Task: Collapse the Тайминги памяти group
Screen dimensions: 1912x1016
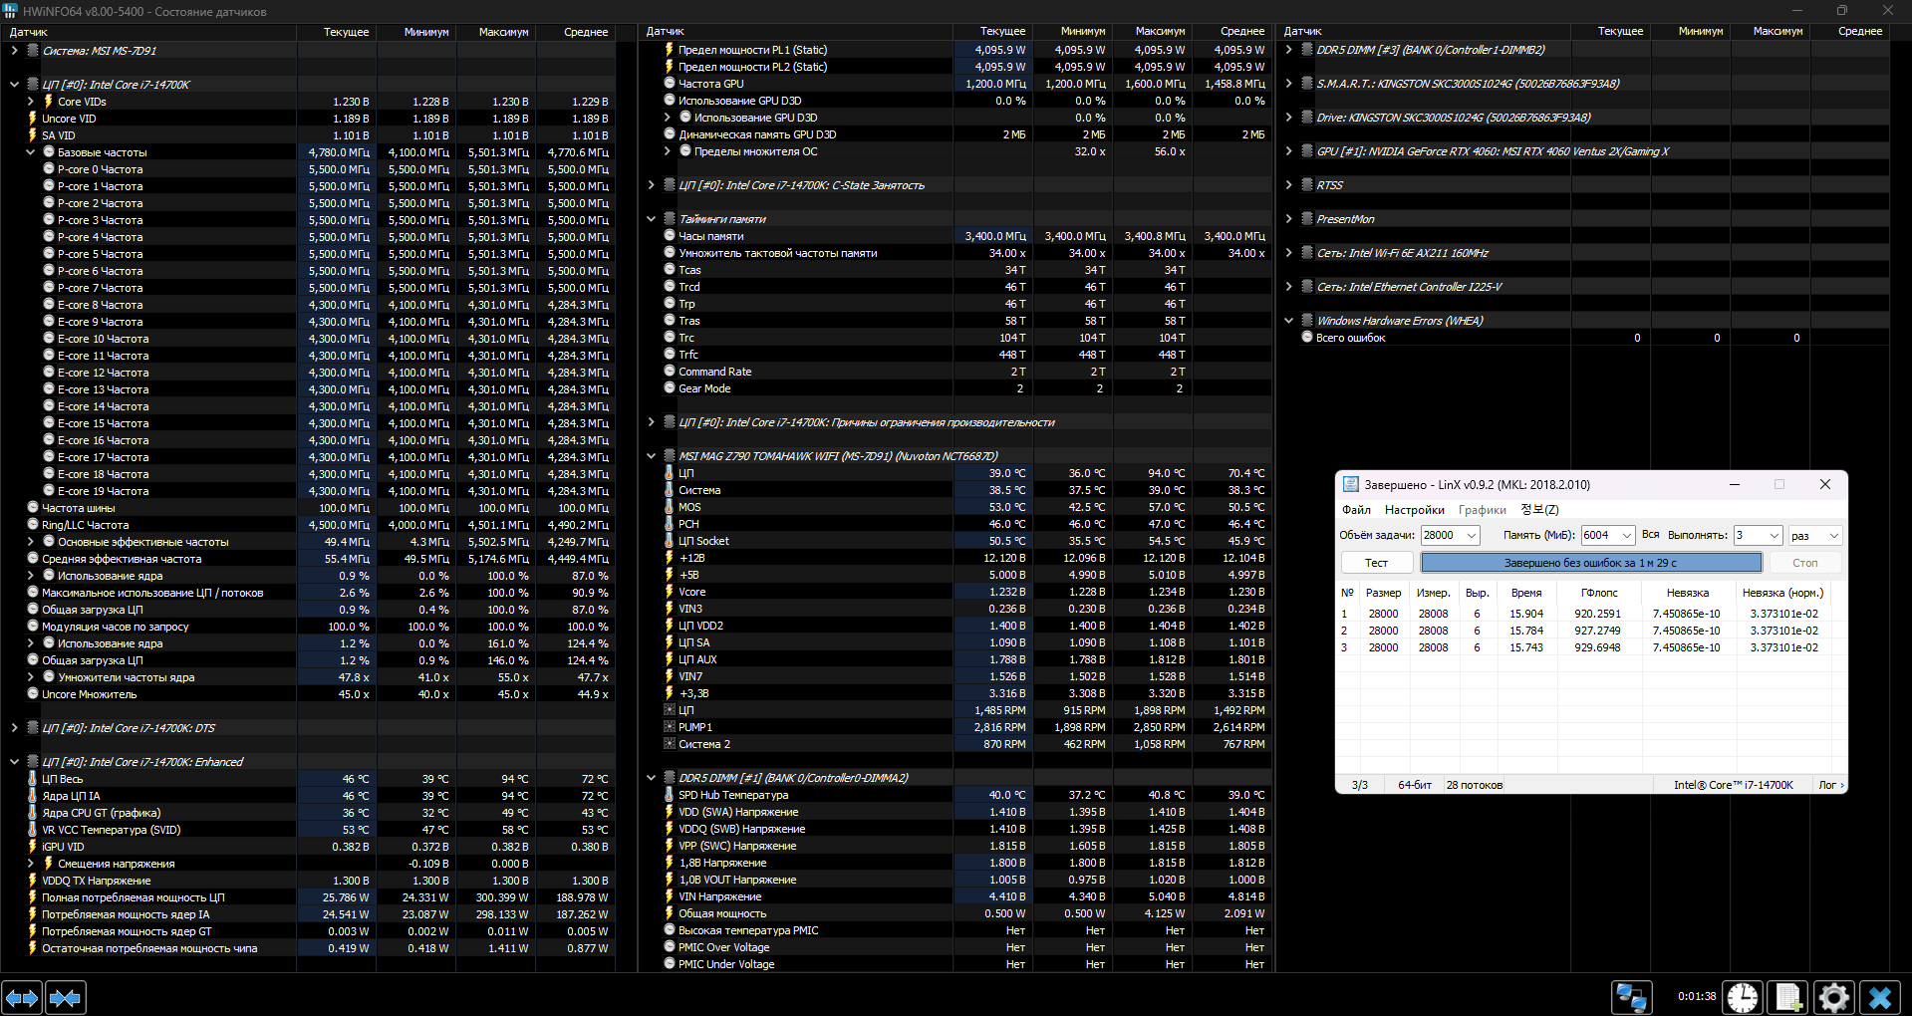Action: pos(652,219)
